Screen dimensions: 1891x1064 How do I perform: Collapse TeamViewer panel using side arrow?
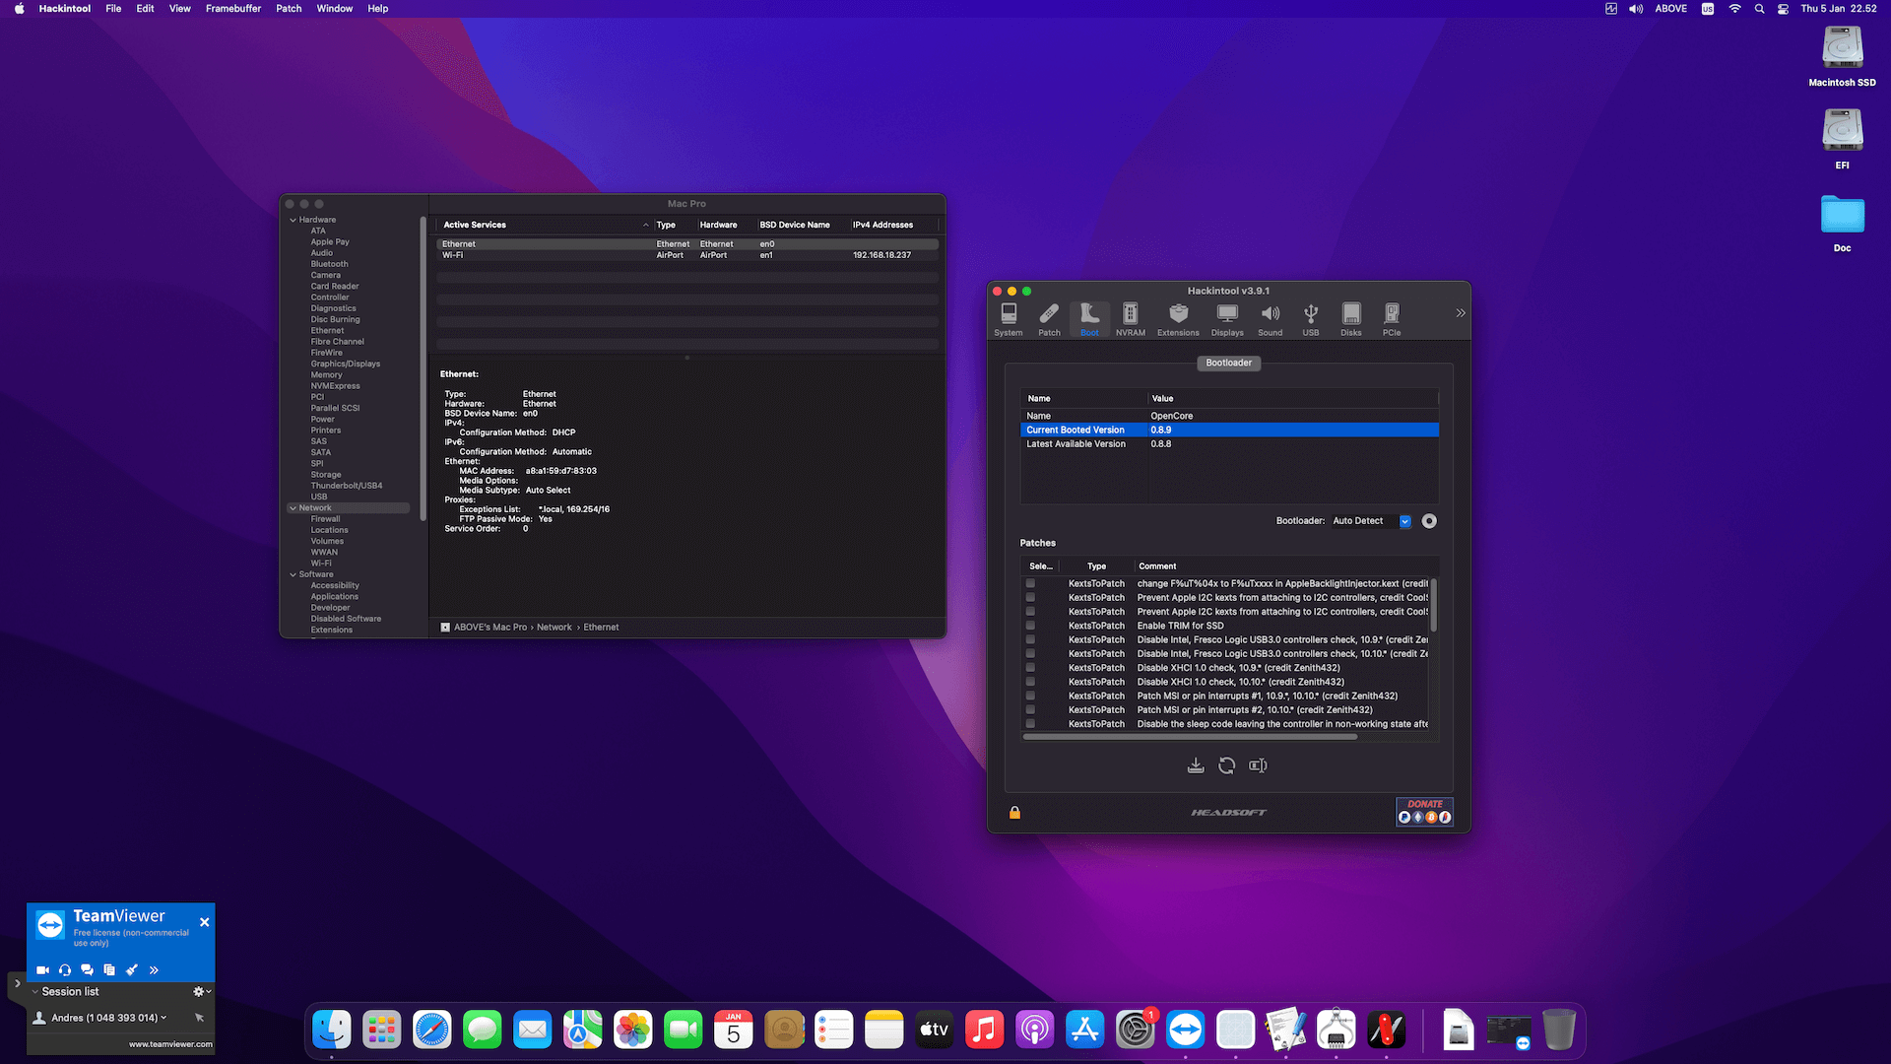(17, 983)
